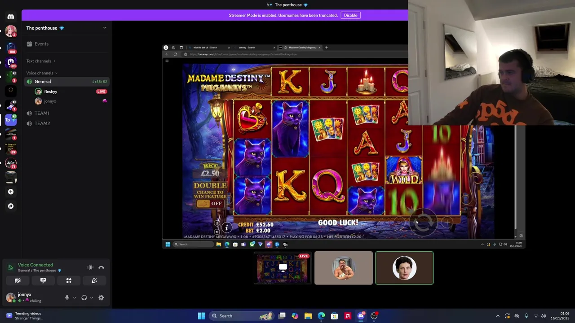Viewport: 575px width, 323px height.
Task: Open Task View on taskbar
Action: (x=282, y=316)
